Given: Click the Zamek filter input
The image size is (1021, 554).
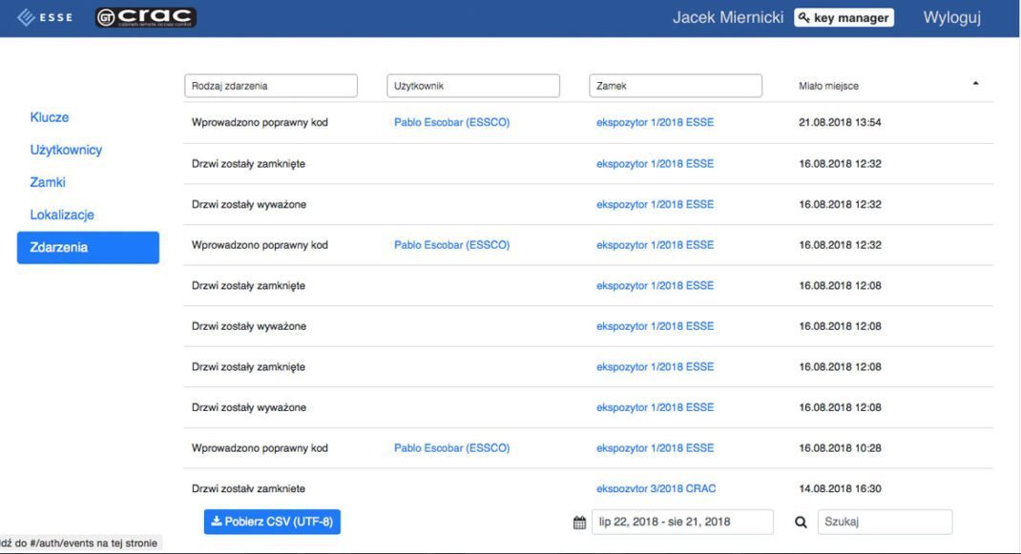Looking at the screenshot, I should [676, 86].
